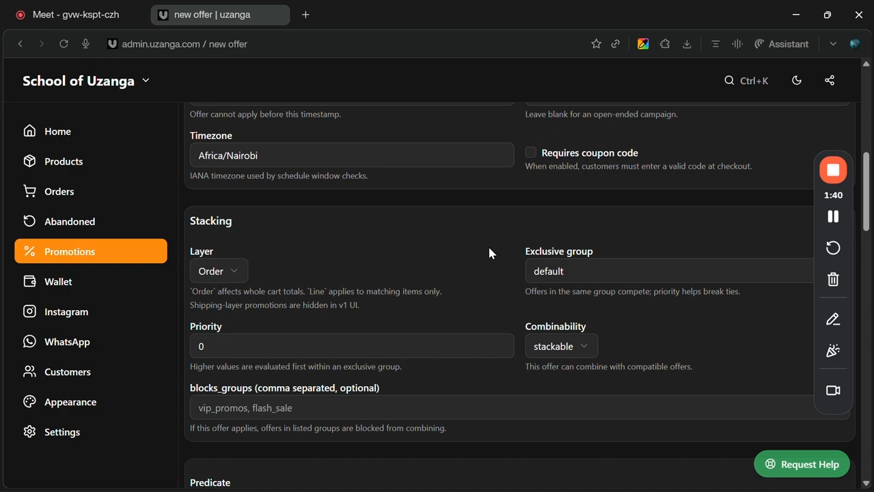Click the confetti effects icon
The image size is (874, 492).
pyautogui.click(x=833, y=351)
